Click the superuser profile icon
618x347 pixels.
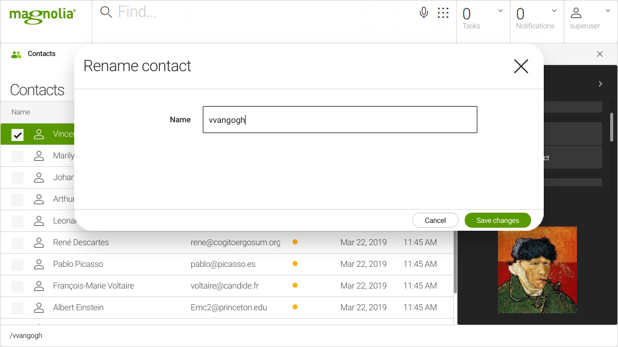point(575,13)
